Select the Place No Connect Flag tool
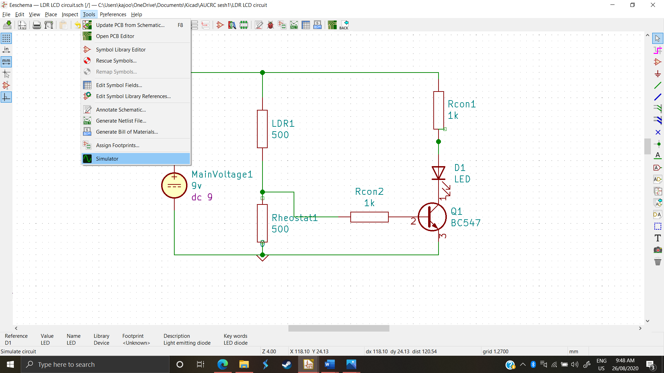 coord(658,132)
